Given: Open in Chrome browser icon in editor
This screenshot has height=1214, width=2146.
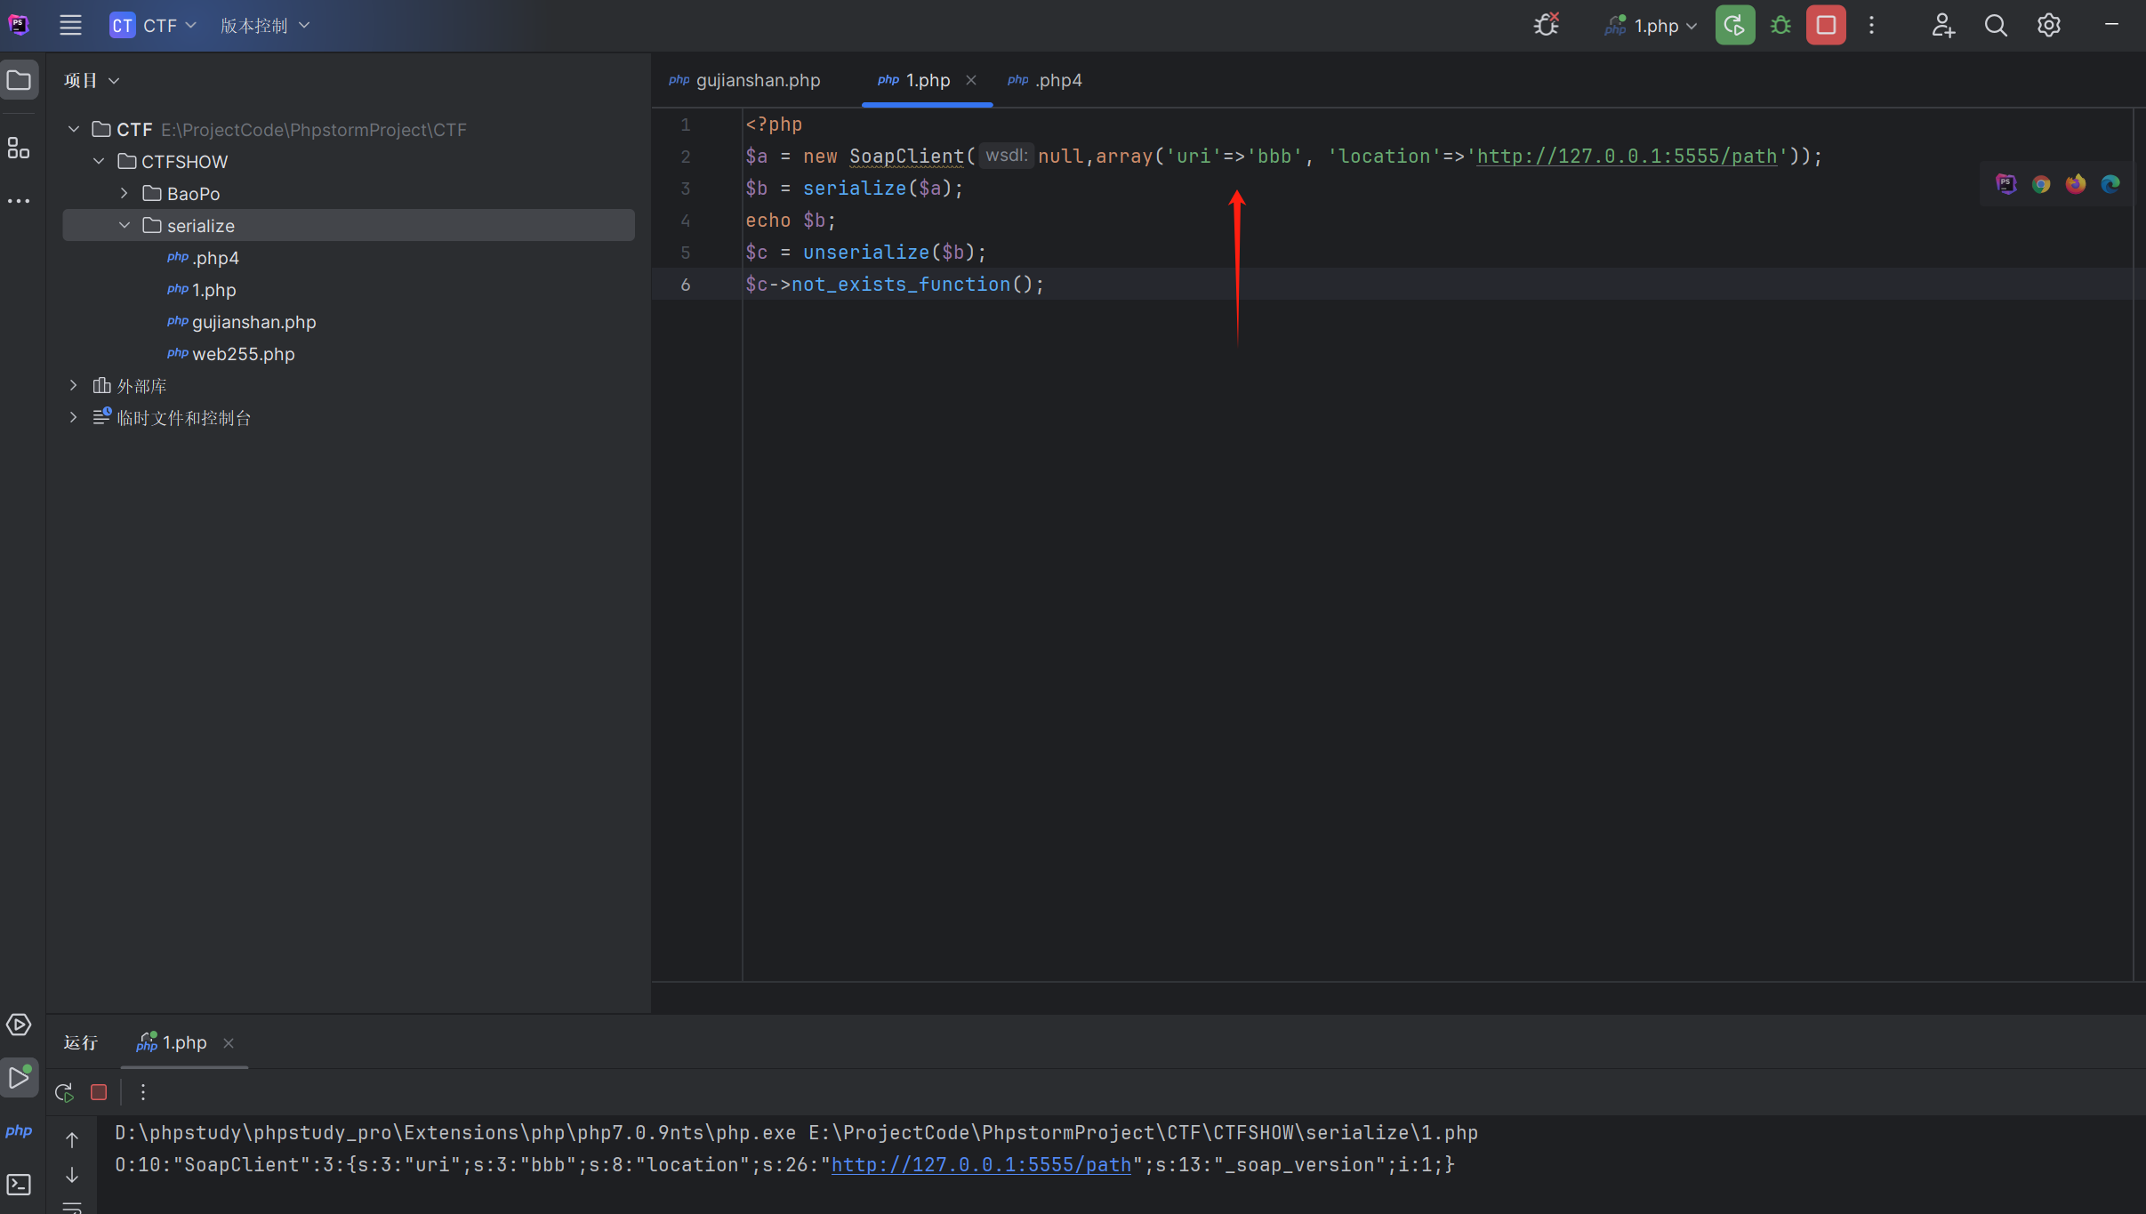Looking at the screenshot, I should [x=2041, y=184].
